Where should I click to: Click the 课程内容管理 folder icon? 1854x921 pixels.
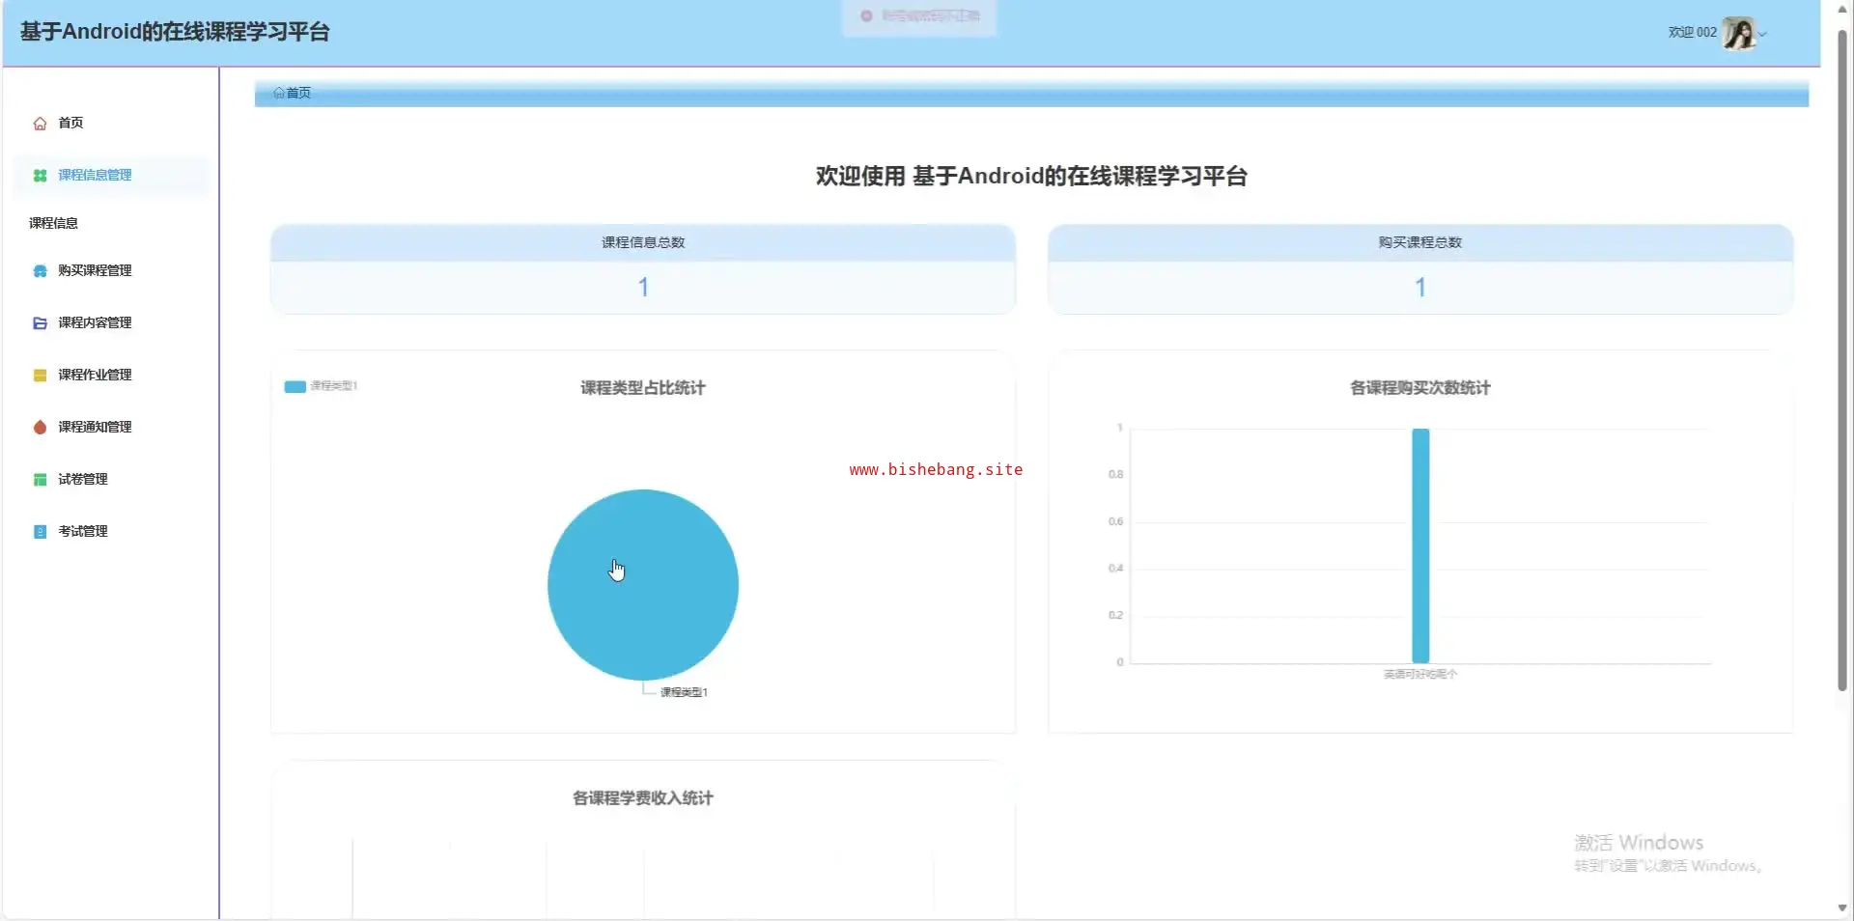[40, 323]
